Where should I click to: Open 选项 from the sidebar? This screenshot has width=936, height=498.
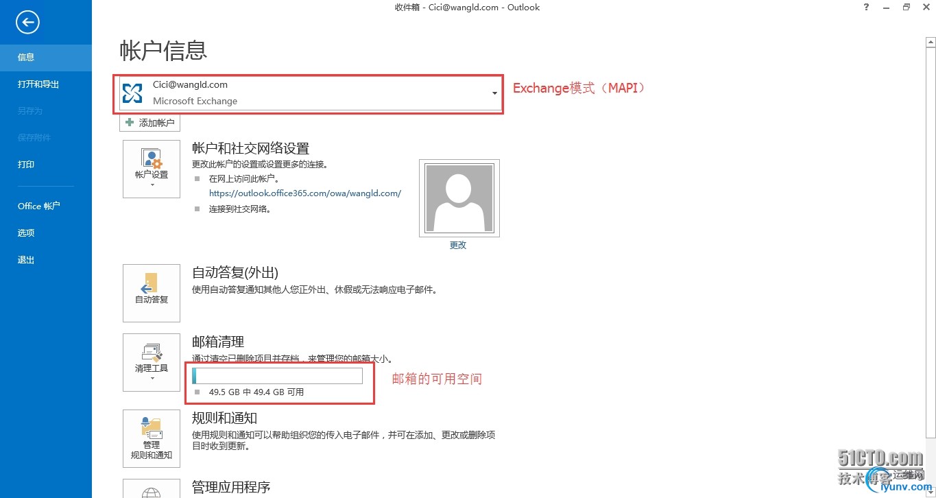(x=46, y=233)
